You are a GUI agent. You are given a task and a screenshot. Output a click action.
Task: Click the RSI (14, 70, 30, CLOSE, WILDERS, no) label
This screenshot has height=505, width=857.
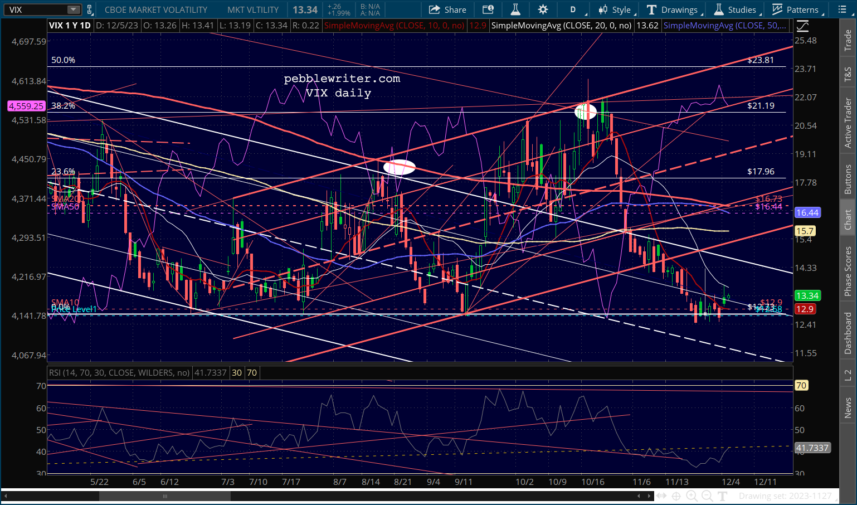tap(119, 372)
